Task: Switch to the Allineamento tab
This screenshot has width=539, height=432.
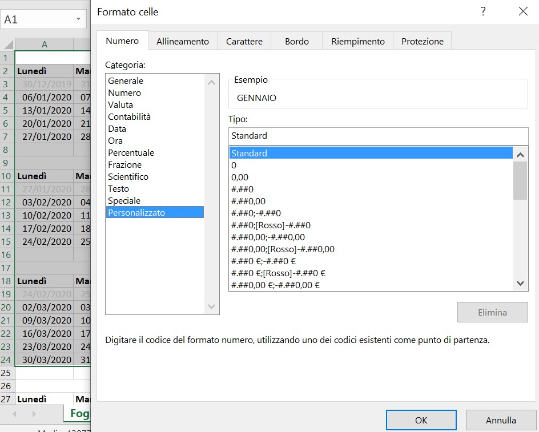Action: tap(183, 42)
